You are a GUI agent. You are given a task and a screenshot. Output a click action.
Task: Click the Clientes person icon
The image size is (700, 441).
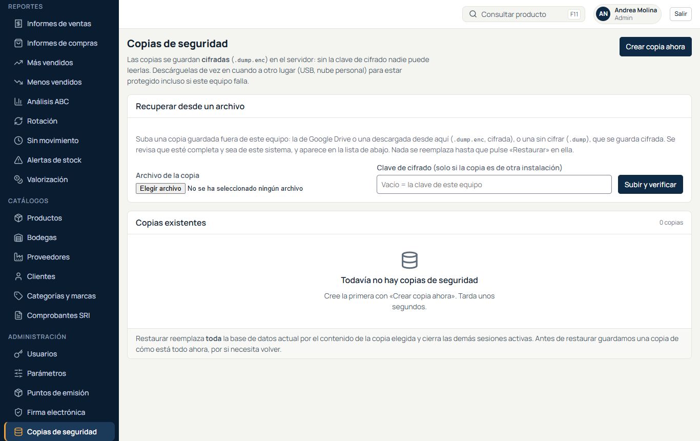coord(18,276)
